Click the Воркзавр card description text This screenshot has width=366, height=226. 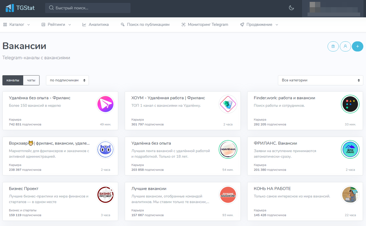[49, 154]
